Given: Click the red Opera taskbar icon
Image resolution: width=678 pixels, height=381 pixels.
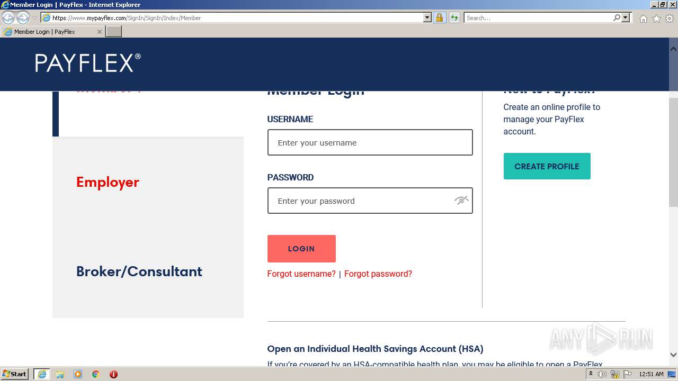Looking at the screenshot, I should [x=113, y=374].
